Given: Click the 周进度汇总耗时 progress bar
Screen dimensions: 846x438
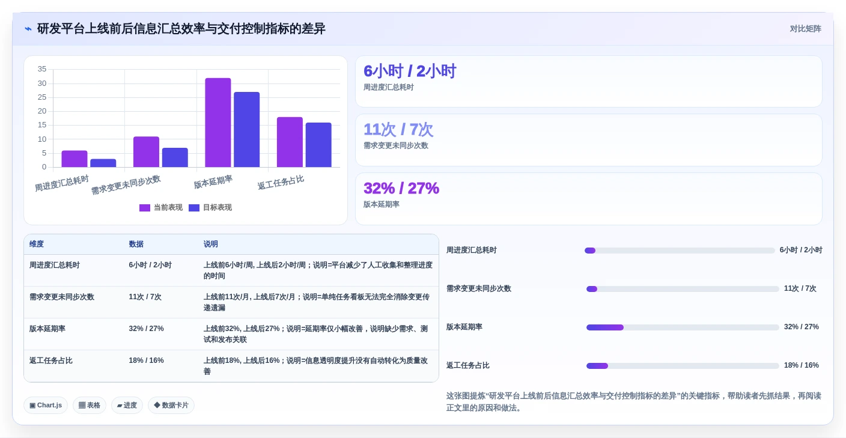Looking at the screenshot, I should click(x=680, y=251).
